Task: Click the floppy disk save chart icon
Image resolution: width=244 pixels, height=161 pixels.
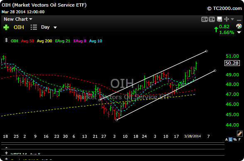Action: [x=220, y=19]
